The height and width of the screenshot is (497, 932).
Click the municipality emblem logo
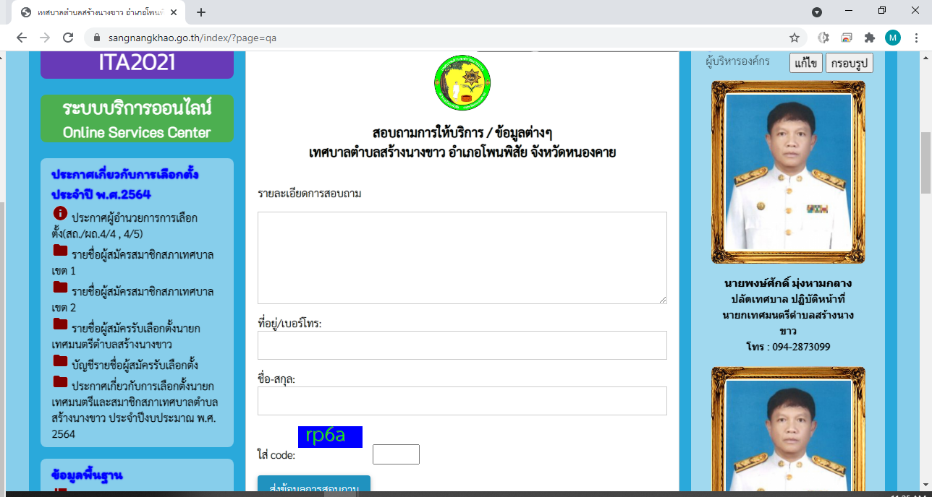[x=462, y=82]
